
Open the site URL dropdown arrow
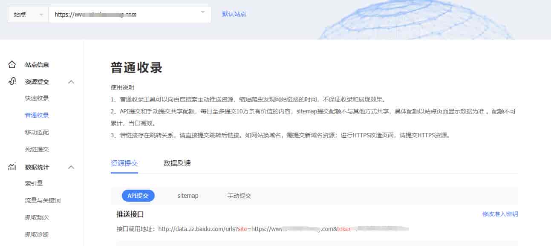tap(203, 14)
